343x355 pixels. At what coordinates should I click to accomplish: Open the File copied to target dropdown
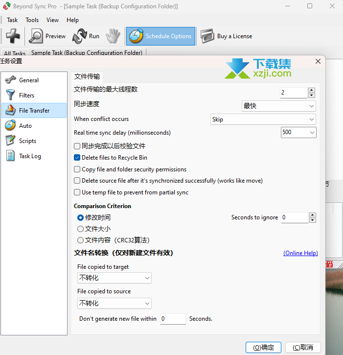pyautogui.click(x=114, y=278)
